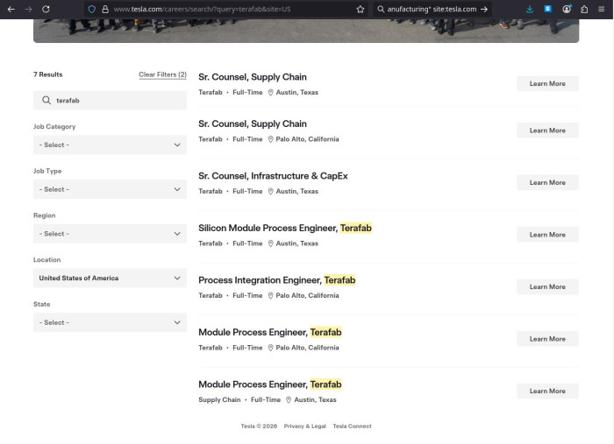Open the Location dropdown showing United States
Image resolution: width=614 pixels, height=444 pixels.
(110, 278)
